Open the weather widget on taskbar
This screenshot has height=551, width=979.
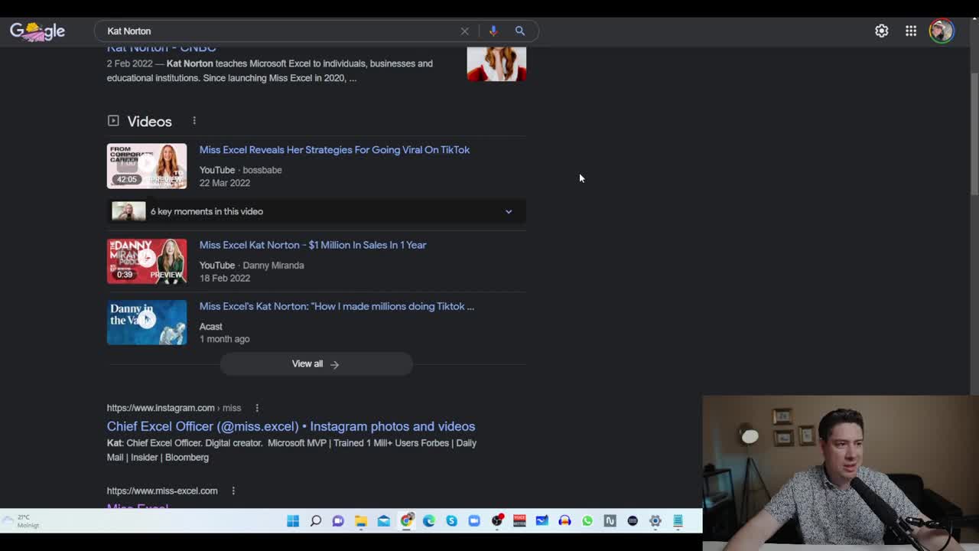tap(21, 521)
